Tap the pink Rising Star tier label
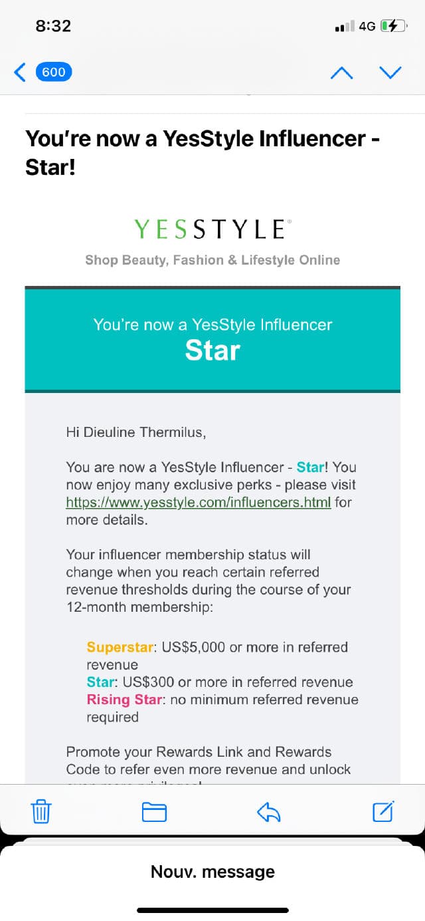Screen dimensions: 425x921 125,700
